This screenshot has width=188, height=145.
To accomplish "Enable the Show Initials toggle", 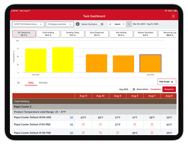I will (x=133, y=89).
